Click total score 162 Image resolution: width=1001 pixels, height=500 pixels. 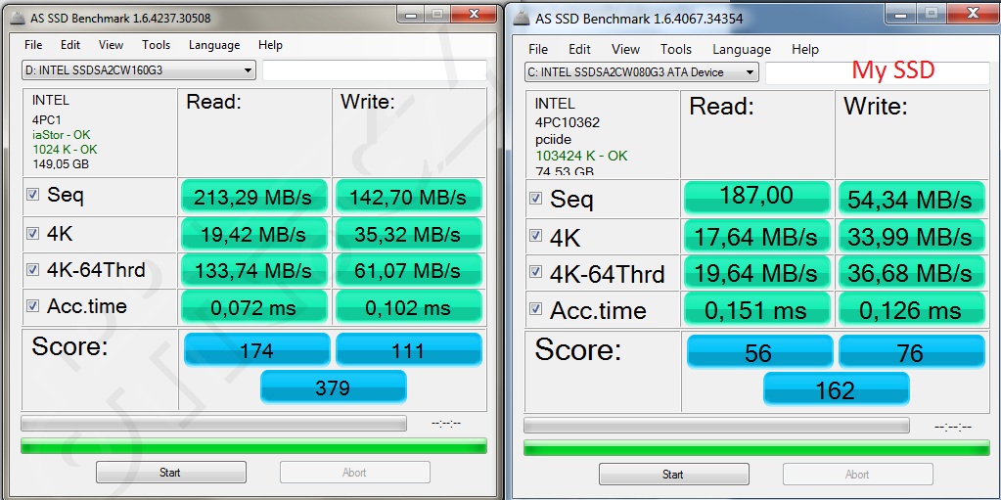(837, 388)
